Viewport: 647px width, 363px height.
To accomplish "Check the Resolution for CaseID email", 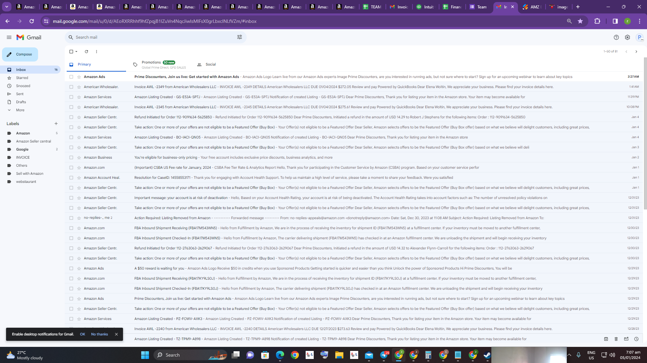I will 71,177.
